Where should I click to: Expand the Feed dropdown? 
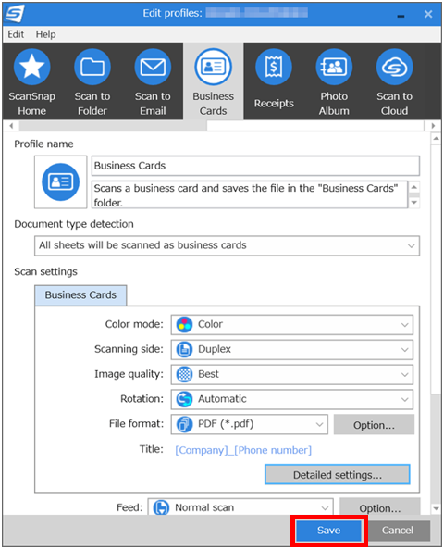pyautogui.click(x=325, y=508)
